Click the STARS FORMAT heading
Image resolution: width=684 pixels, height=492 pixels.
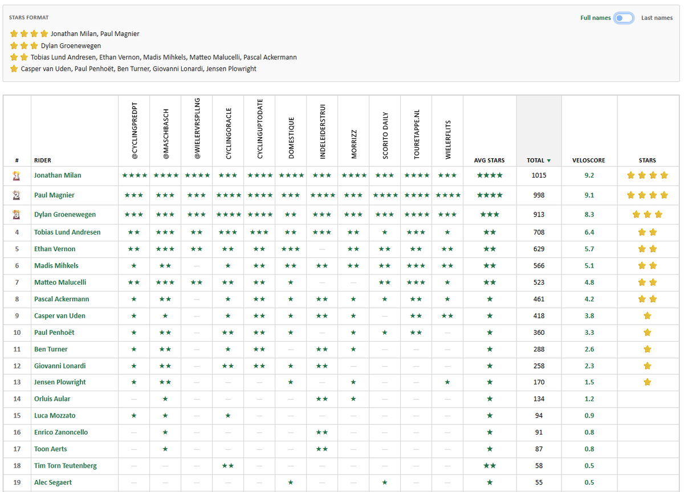(x=28, y=18)
